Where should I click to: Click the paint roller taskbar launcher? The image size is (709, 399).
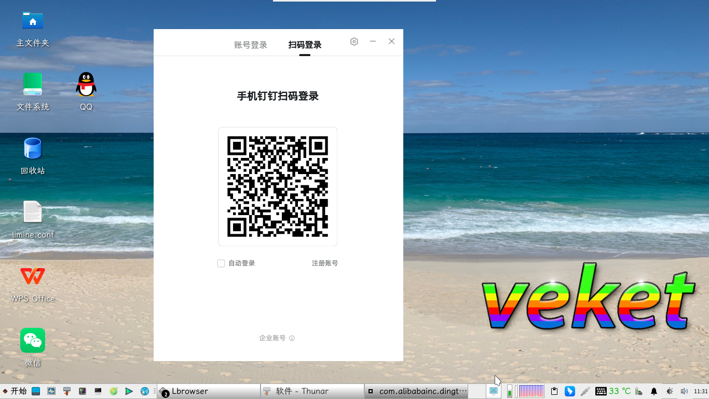click(67, 391)
